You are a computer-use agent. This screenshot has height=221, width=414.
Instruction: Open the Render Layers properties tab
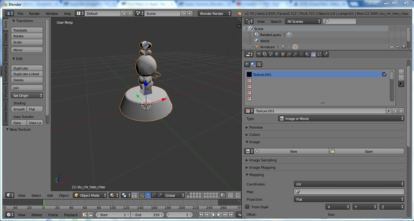pos(265,54)
